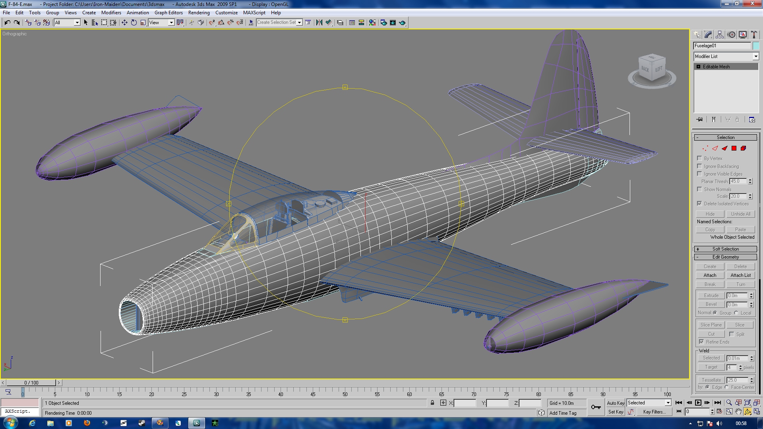Image resolution: width=763 pixels, height=429 pixels.
Task: Enable Show Normals option
Action: point(699,189)
